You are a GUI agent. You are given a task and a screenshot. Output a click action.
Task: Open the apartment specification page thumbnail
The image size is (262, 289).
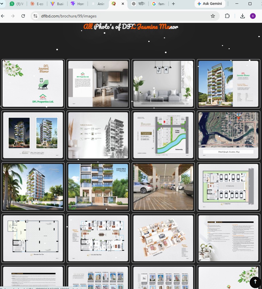click(229, 238)
